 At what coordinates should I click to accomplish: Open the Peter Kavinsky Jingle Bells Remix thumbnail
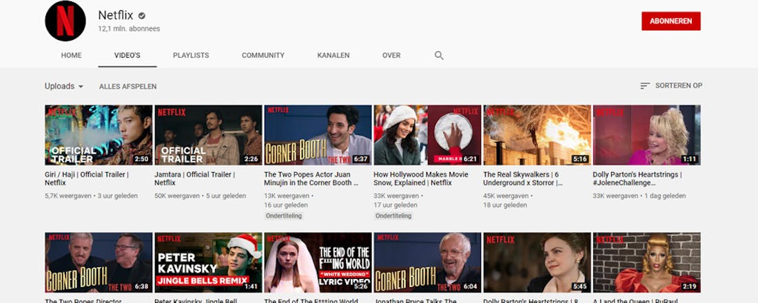pos(208,262)
